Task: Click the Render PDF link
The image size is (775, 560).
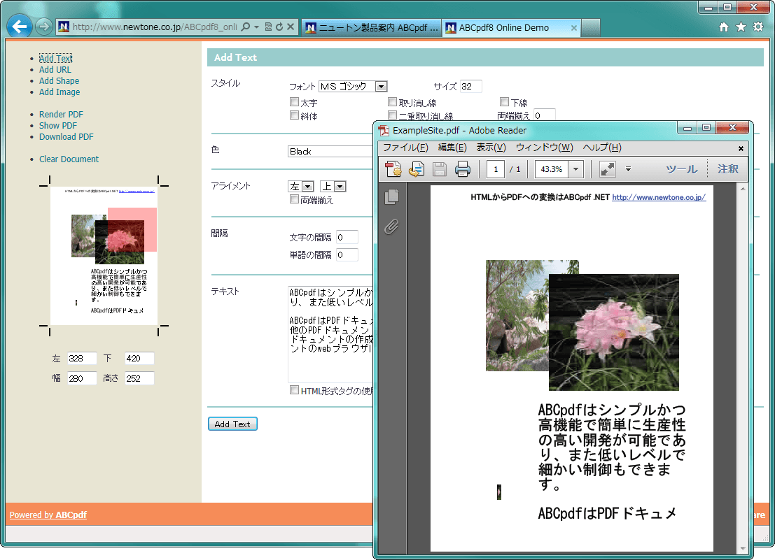Action: point(62,115)
